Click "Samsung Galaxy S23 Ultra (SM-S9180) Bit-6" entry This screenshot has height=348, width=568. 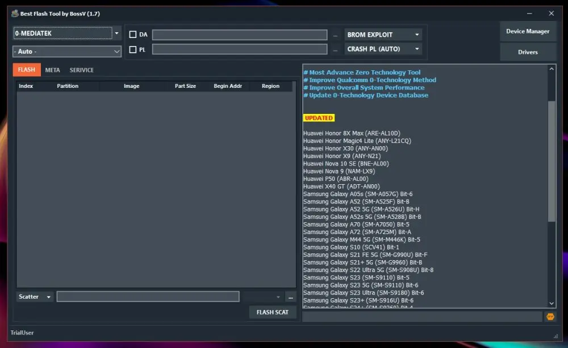coord(364,292)
